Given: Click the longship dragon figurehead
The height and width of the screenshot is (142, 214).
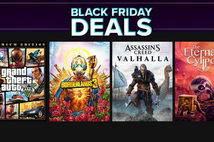Looking at the screenshot, I should tap(169, 69).
